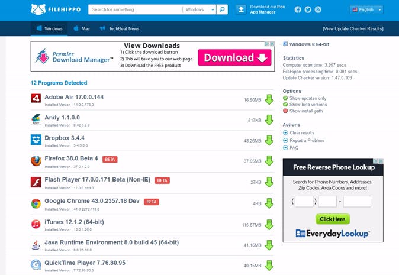Close the Premier Download Manager ad
This screenshot has height=275, width=399.
click(272, 44)
